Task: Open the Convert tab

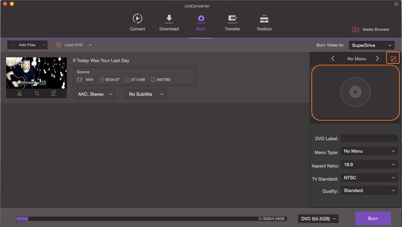Action: [x=138, y=22]
